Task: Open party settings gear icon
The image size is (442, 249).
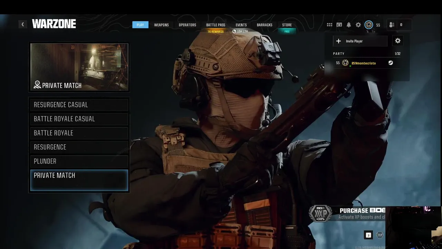Action: (398, 41)
